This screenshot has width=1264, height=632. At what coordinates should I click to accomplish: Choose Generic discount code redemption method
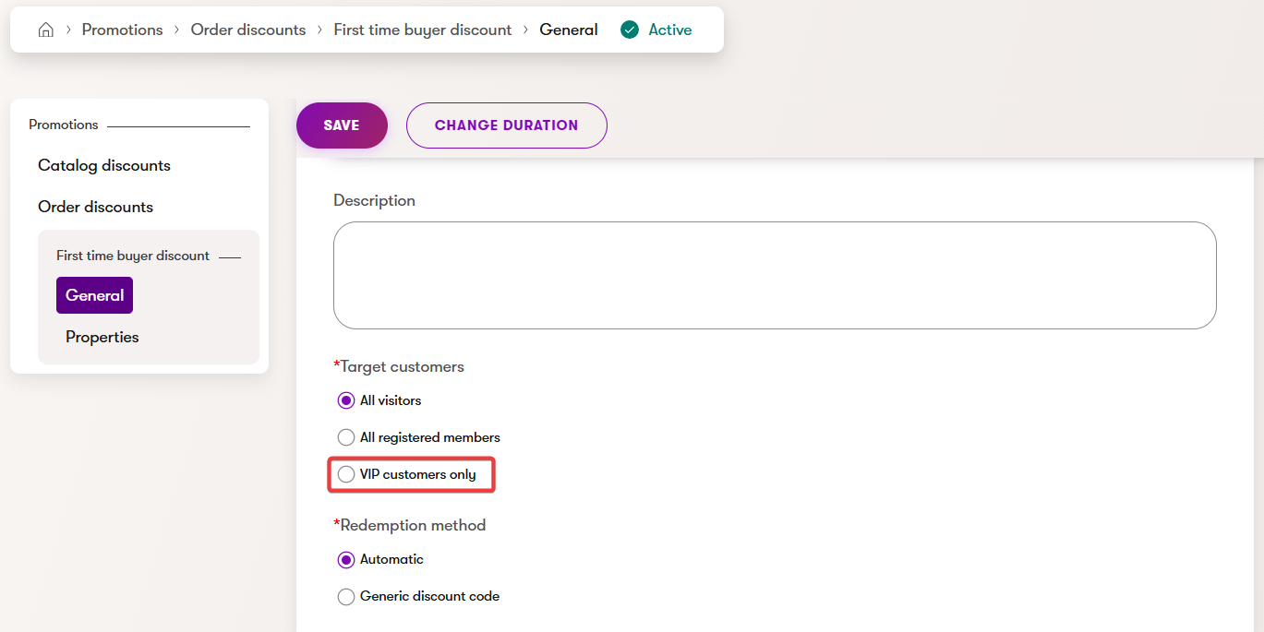click(346, 596)
